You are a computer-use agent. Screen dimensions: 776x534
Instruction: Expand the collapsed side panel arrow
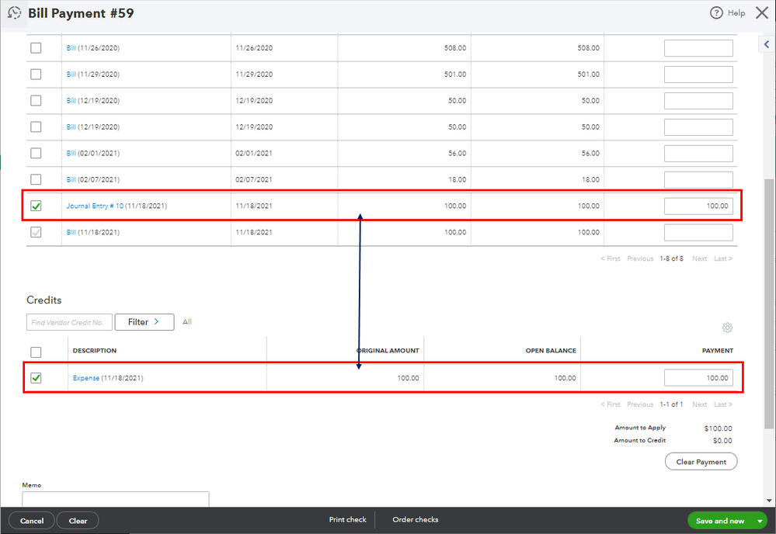(767, 44)
